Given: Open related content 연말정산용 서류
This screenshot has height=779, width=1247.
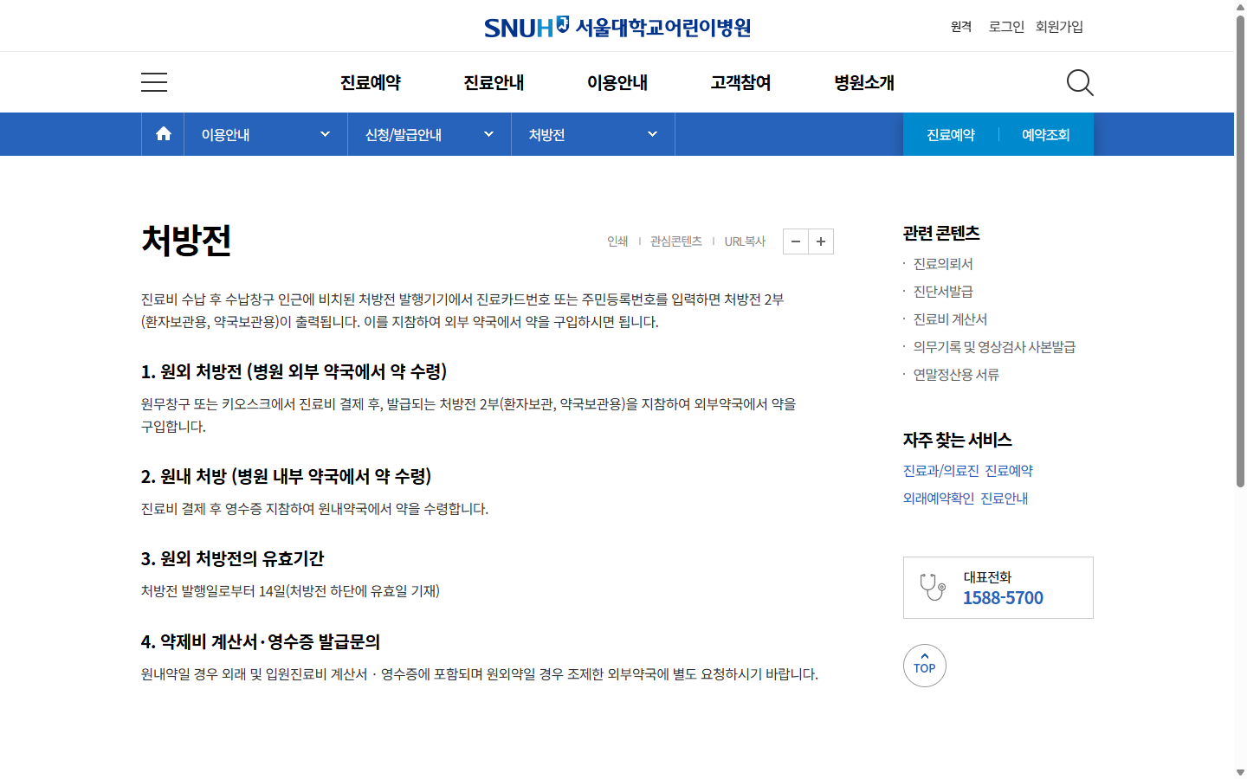Looking at the screenshot, I should (x=956, y=375).
